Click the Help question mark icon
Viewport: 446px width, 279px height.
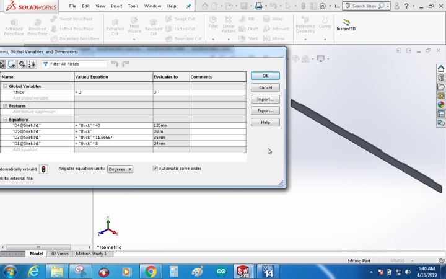406,6
